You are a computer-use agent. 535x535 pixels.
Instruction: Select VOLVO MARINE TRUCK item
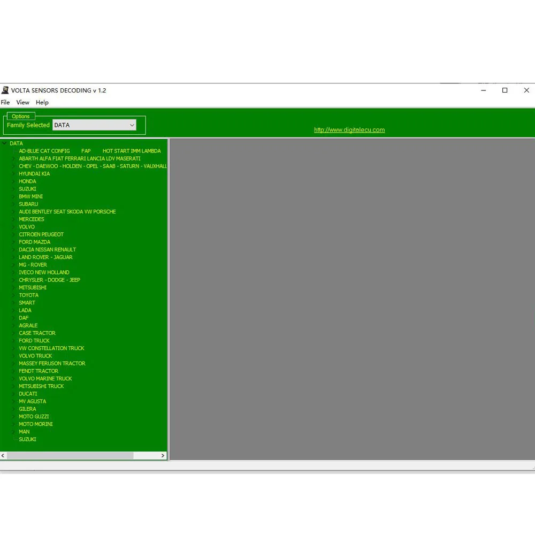(45, 379)
